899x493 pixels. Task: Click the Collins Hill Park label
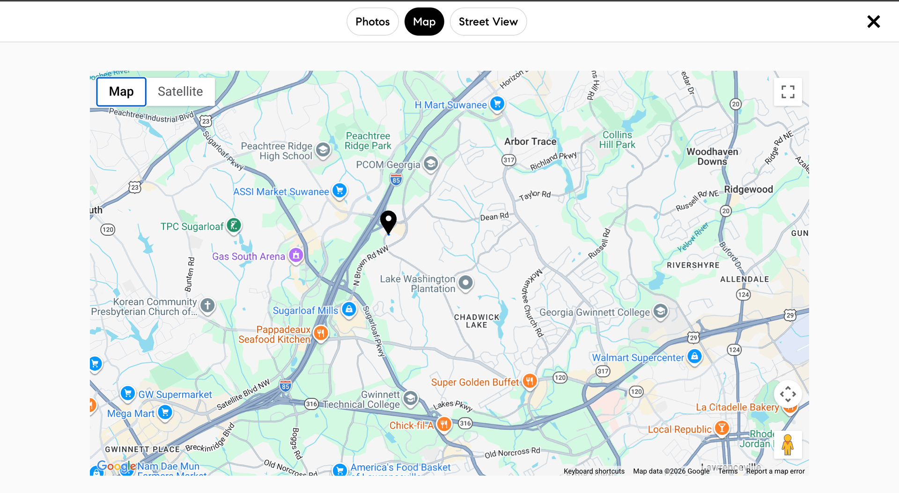pos(617,140)
